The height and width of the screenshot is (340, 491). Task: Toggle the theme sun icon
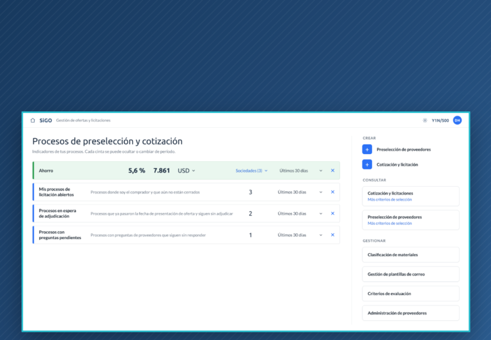pyautogui.click(x=425, y=121)
